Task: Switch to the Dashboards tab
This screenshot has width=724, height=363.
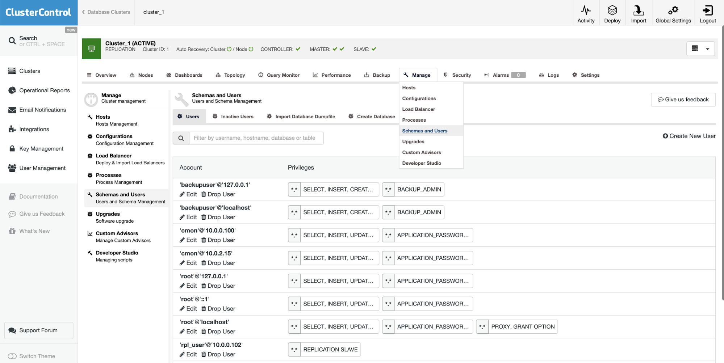Action: coord(184,75)
